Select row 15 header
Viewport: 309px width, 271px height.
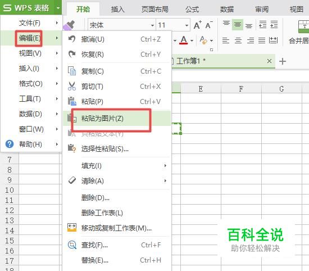click(x=10, y=241)
